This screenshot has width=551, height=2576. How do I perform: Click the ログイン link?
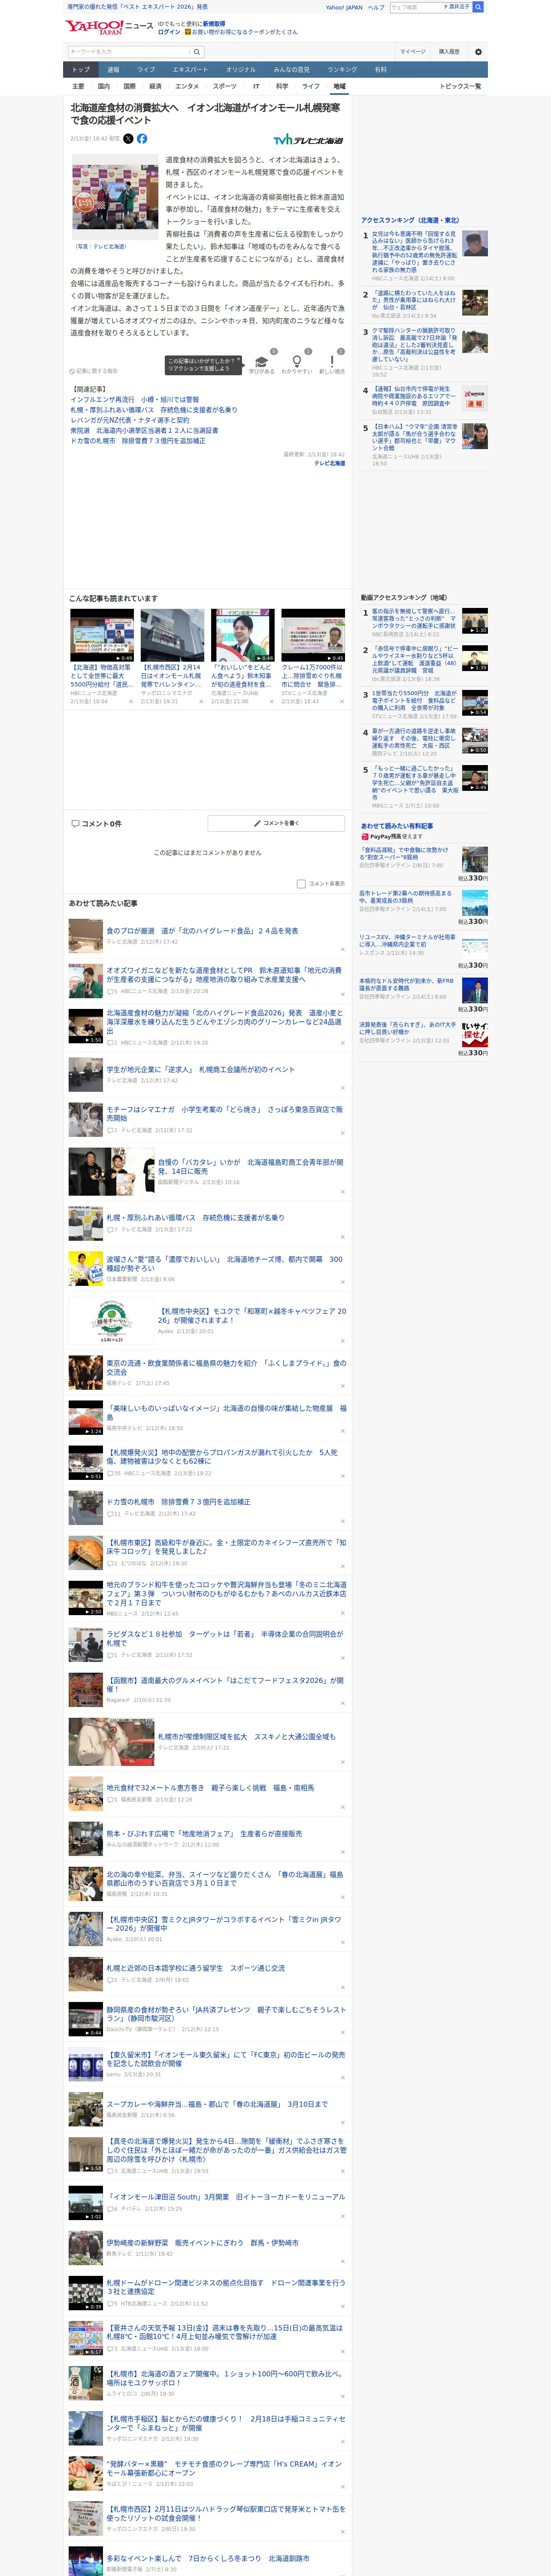point(169,32)
